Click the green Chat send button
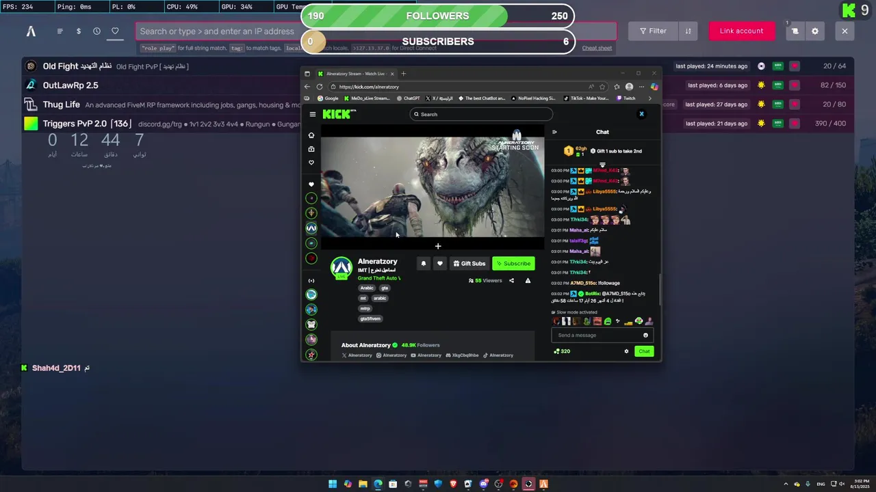Viewport: 876px width, 492px height. click(644, 351)
